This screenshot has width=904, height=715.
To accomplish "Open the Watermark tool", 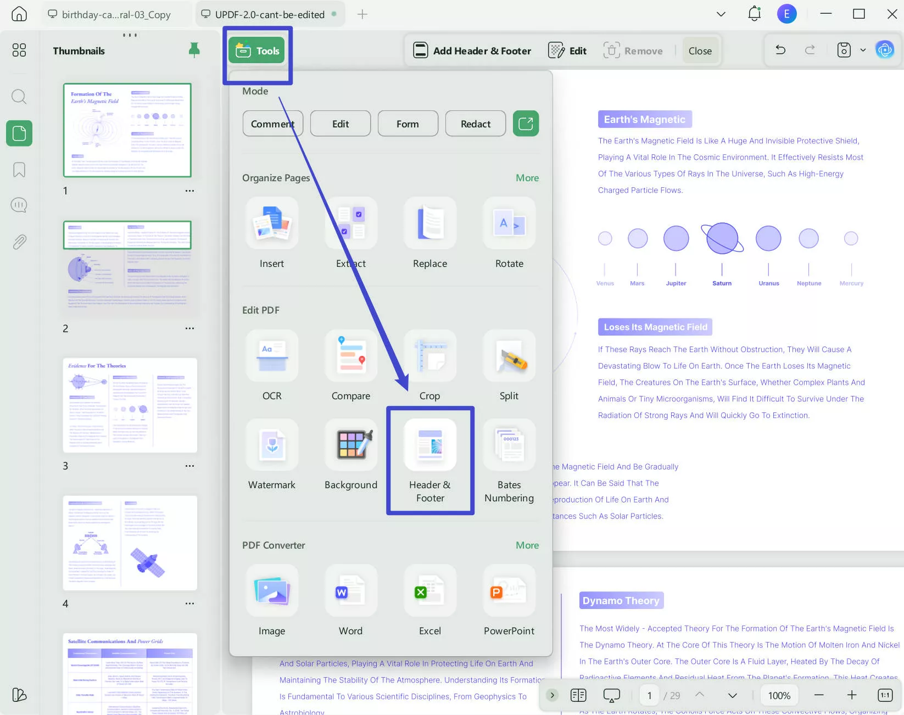I will click(272, 445).
